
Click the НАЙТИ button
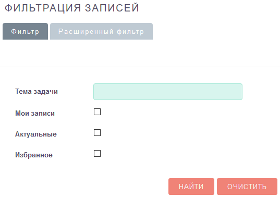tap(191, 187)
